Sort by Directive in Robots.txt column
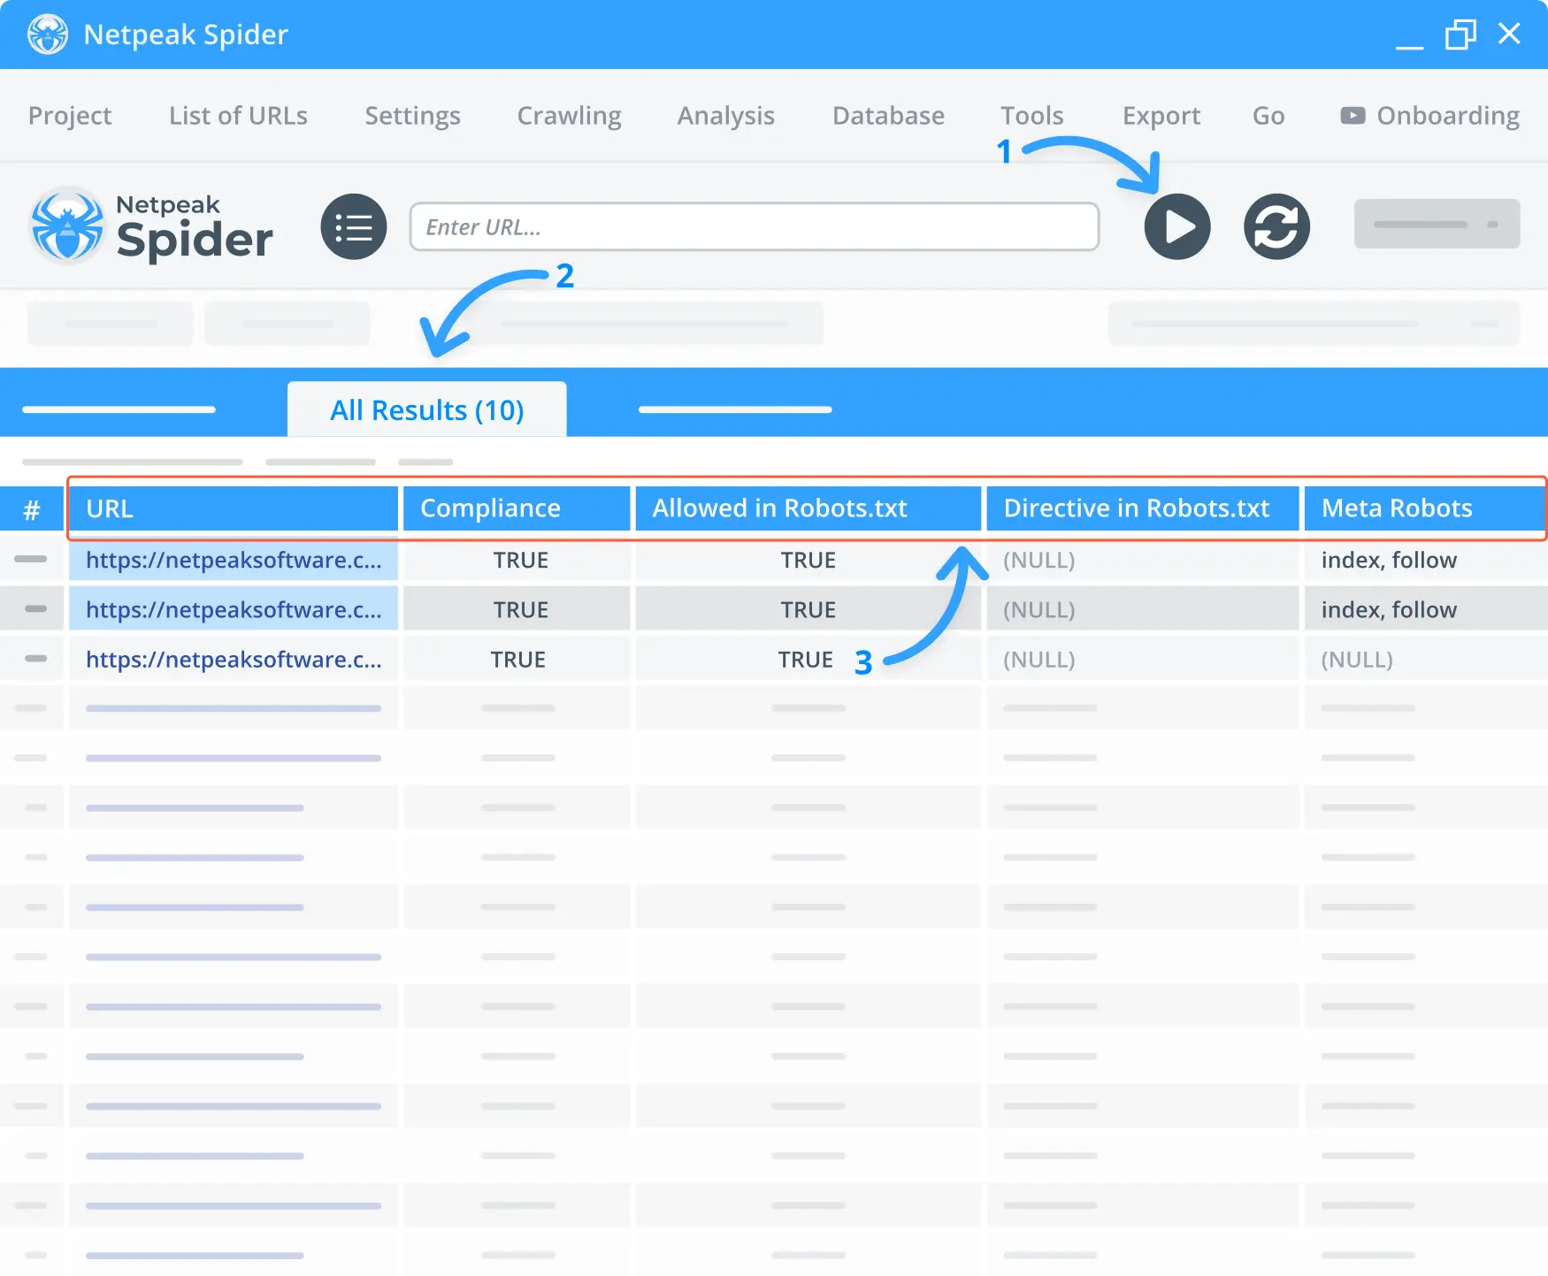1548x1276 pixels. click(1143, 508)
